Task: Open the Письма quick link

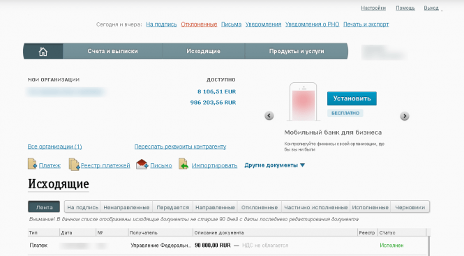Action: point(231,24)
